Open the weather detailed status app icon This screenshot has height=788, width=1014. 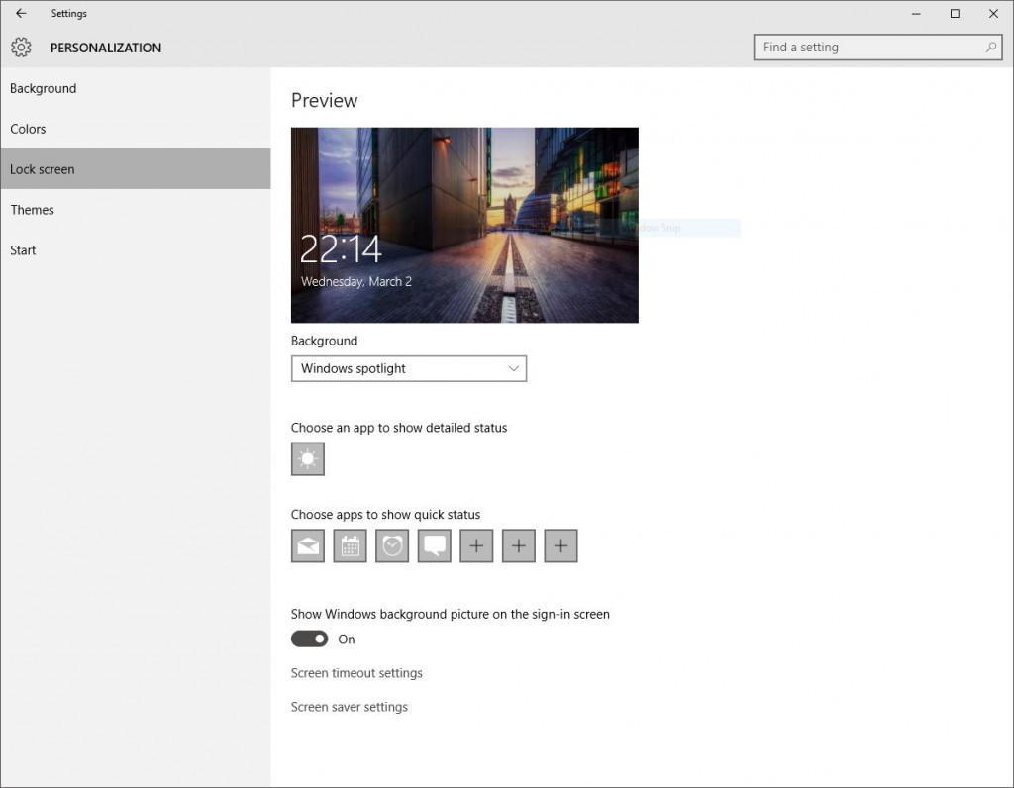pos(308,459)
